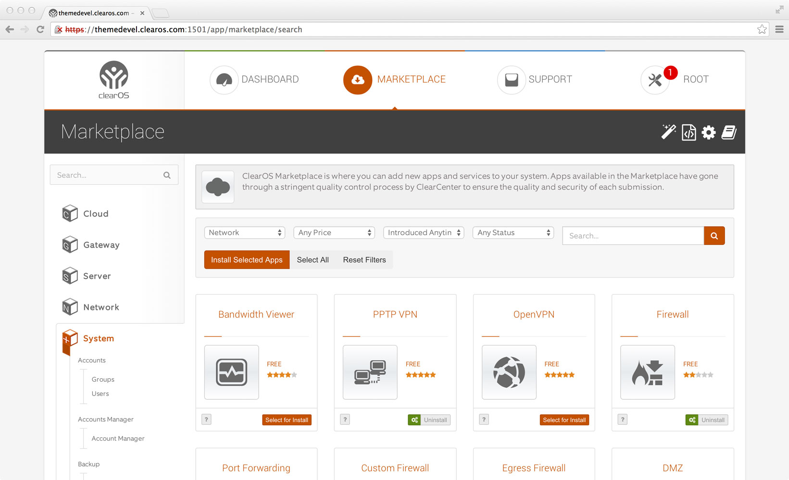The image size is (789, 480).
Task: Open the code file icon in header
Action: click(x=689, y=132)
